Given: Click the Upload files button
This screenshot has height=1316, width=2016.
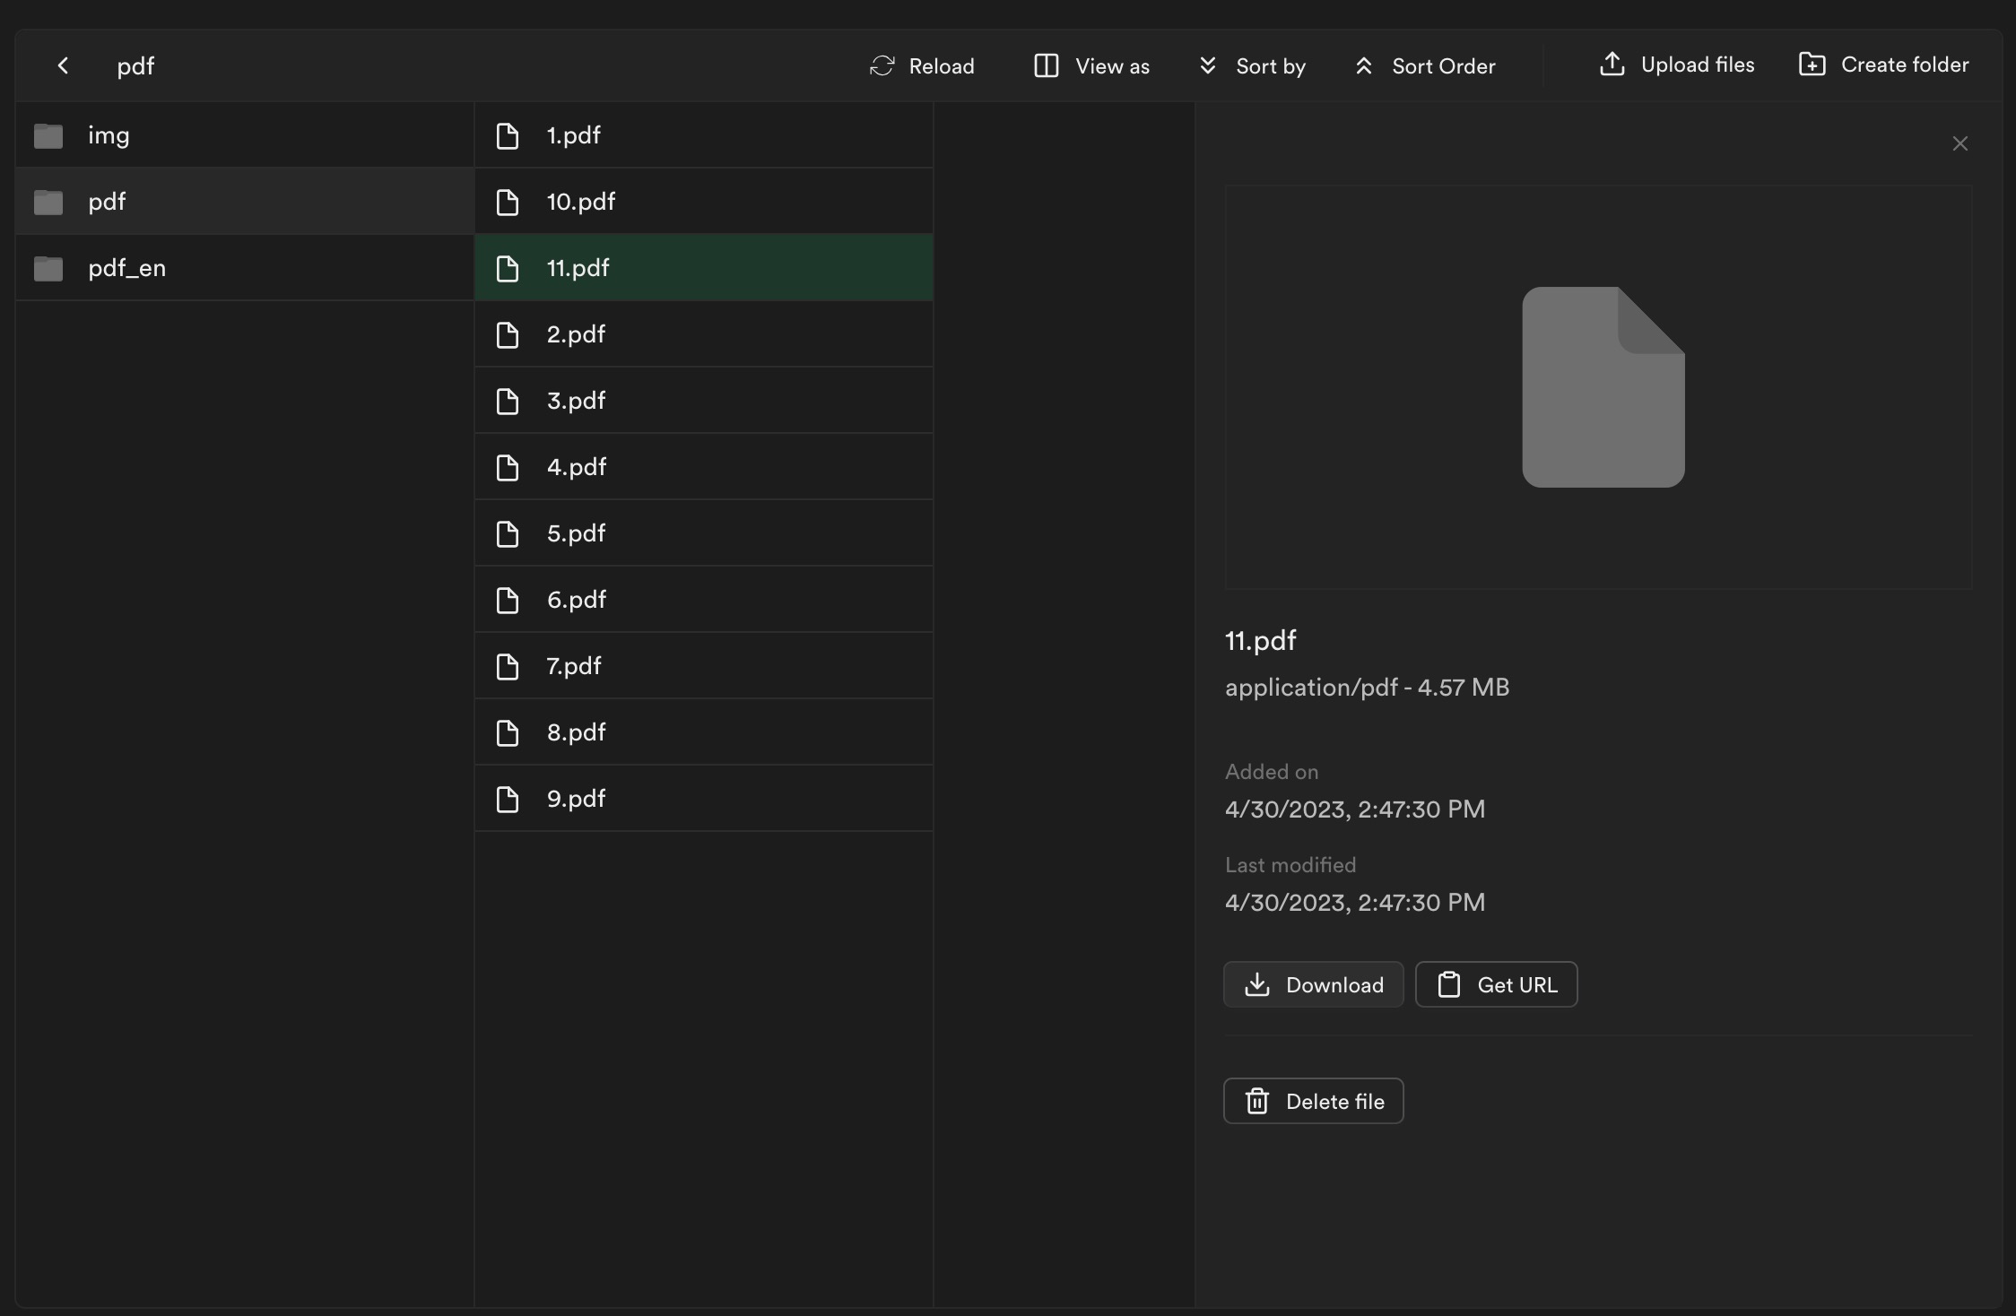Looking at the screenshot, I should [x=1677, y=65].
